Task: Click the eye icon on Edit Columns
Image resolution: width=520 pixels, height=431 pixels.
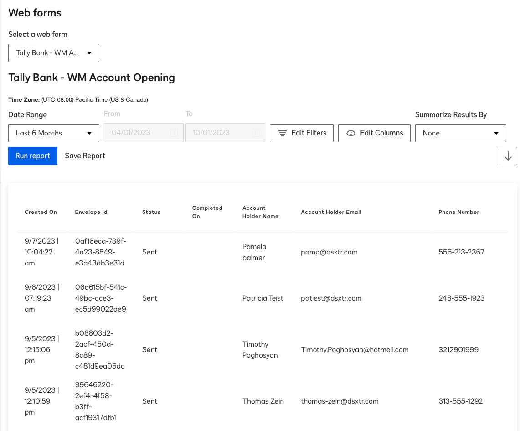Action: coord(351,133)
